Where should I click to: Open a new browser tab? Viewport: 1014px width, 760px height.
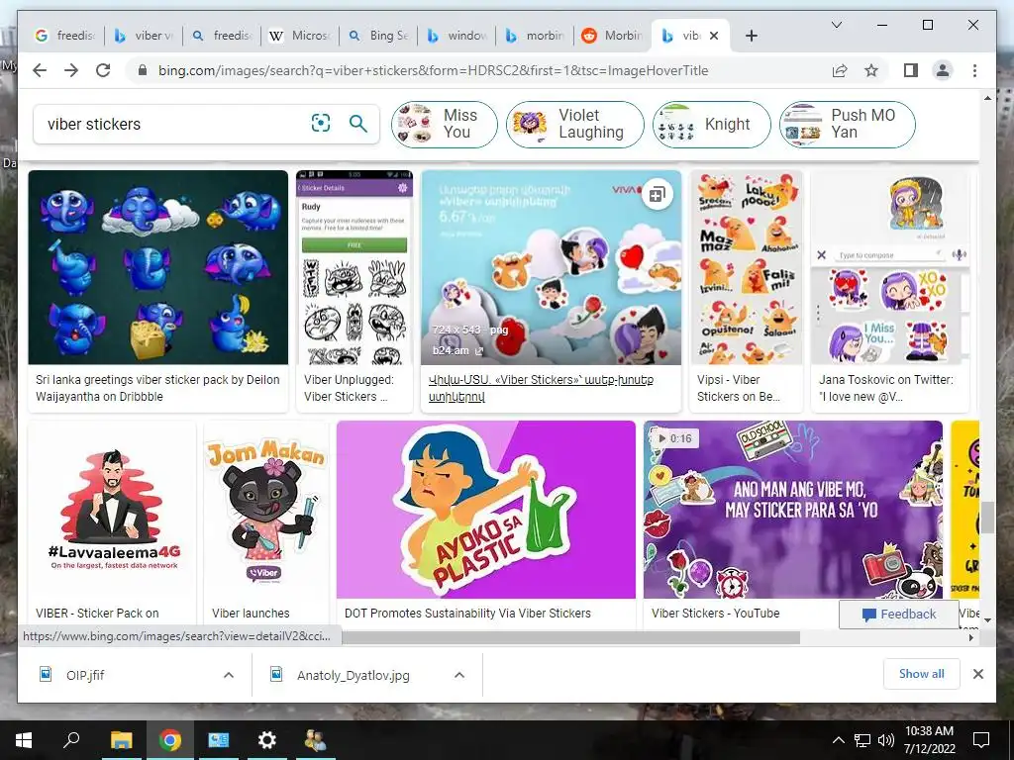click(x=751, y=37)
